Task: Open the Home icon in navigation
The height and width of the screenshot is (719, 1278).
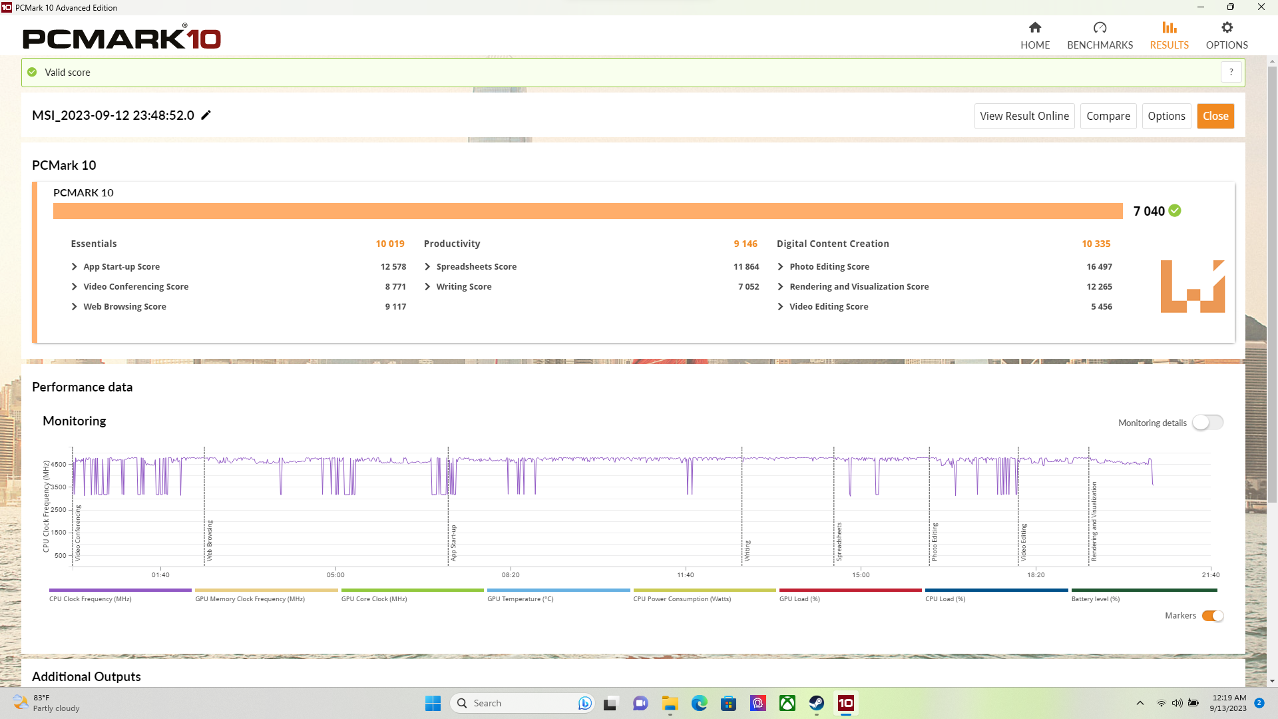Action: [1034, 28]
